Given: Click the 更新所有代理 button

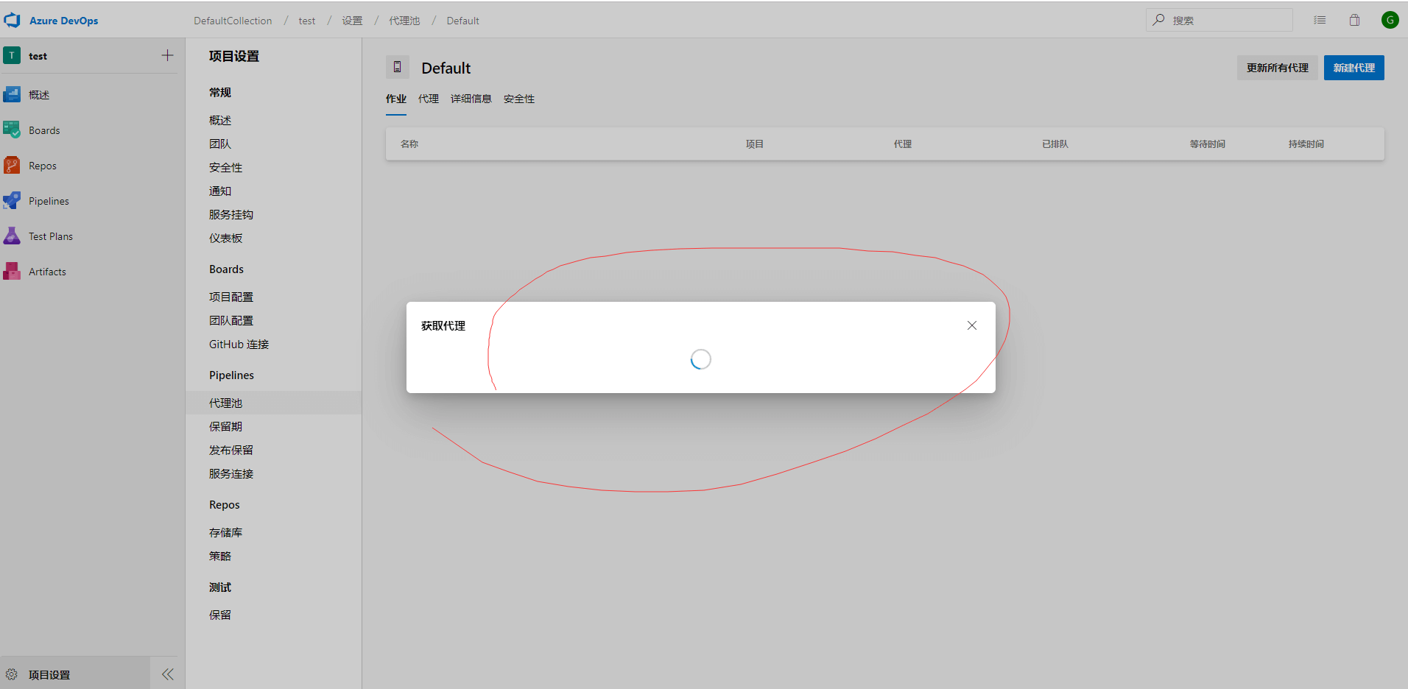Looking at the screenshot, I should tap(1277, 68).
